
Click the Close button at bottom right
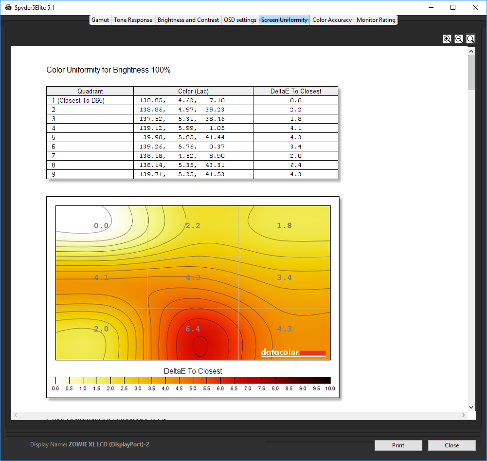point(451,445)
